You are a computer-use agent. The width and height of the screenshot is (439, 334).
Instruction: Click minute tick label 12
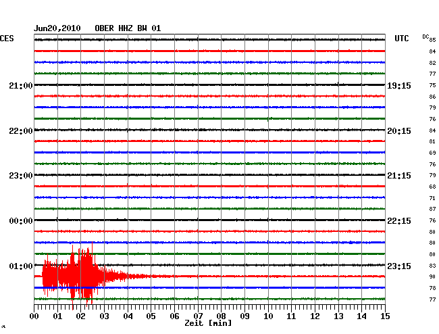point(315,316)
